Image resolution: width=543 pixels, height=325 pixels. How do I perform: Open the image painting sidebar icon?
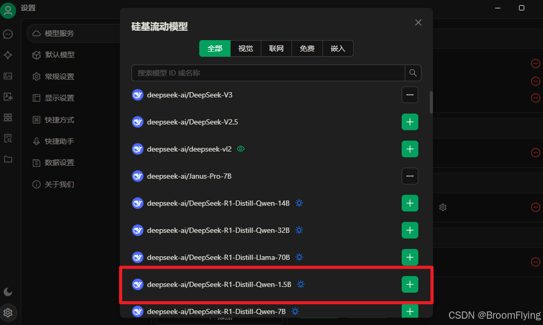point(8,76)
